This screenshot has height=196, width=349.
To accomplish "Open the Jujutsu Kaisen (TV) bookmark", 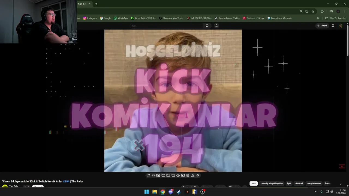I will (x=227, y=18).
